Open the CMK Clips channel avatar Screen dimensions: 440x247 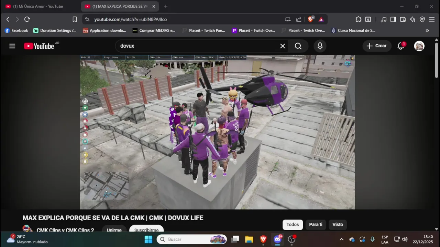coord(27,229)
